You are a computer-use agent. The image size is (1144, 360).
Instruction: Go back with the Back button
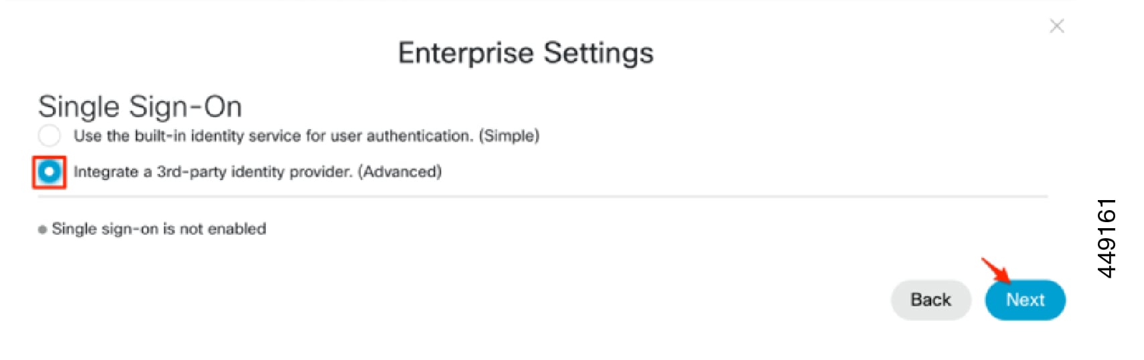pyautogui.click(x=930, y=300)
